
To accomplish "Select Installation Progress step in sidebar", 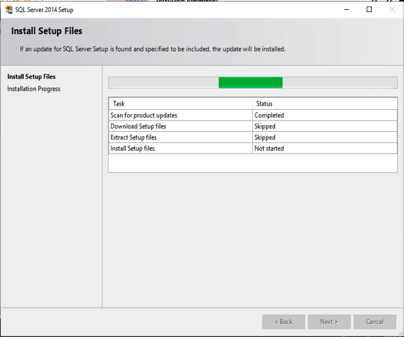I will pos(33,89).
